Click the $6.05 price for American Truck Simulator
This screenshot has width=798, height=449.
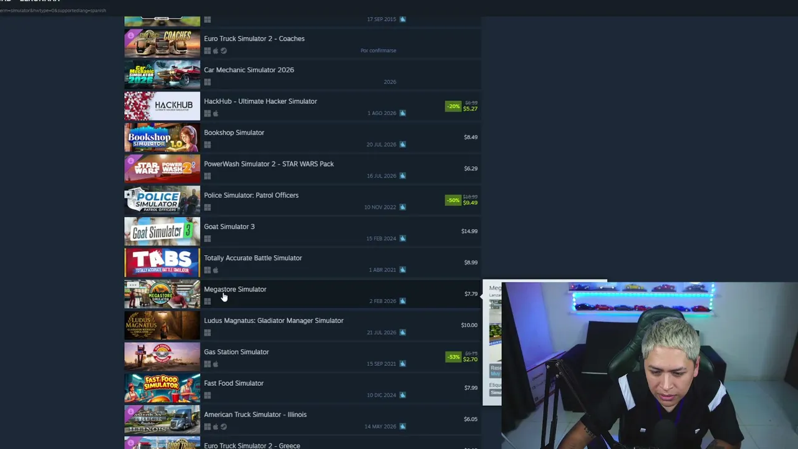click(x=471, y=419)
